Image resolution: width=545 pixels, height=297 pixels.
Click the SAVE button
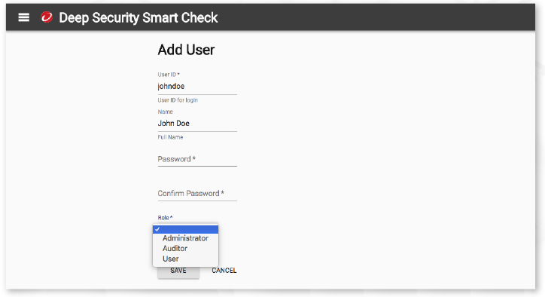178,271
